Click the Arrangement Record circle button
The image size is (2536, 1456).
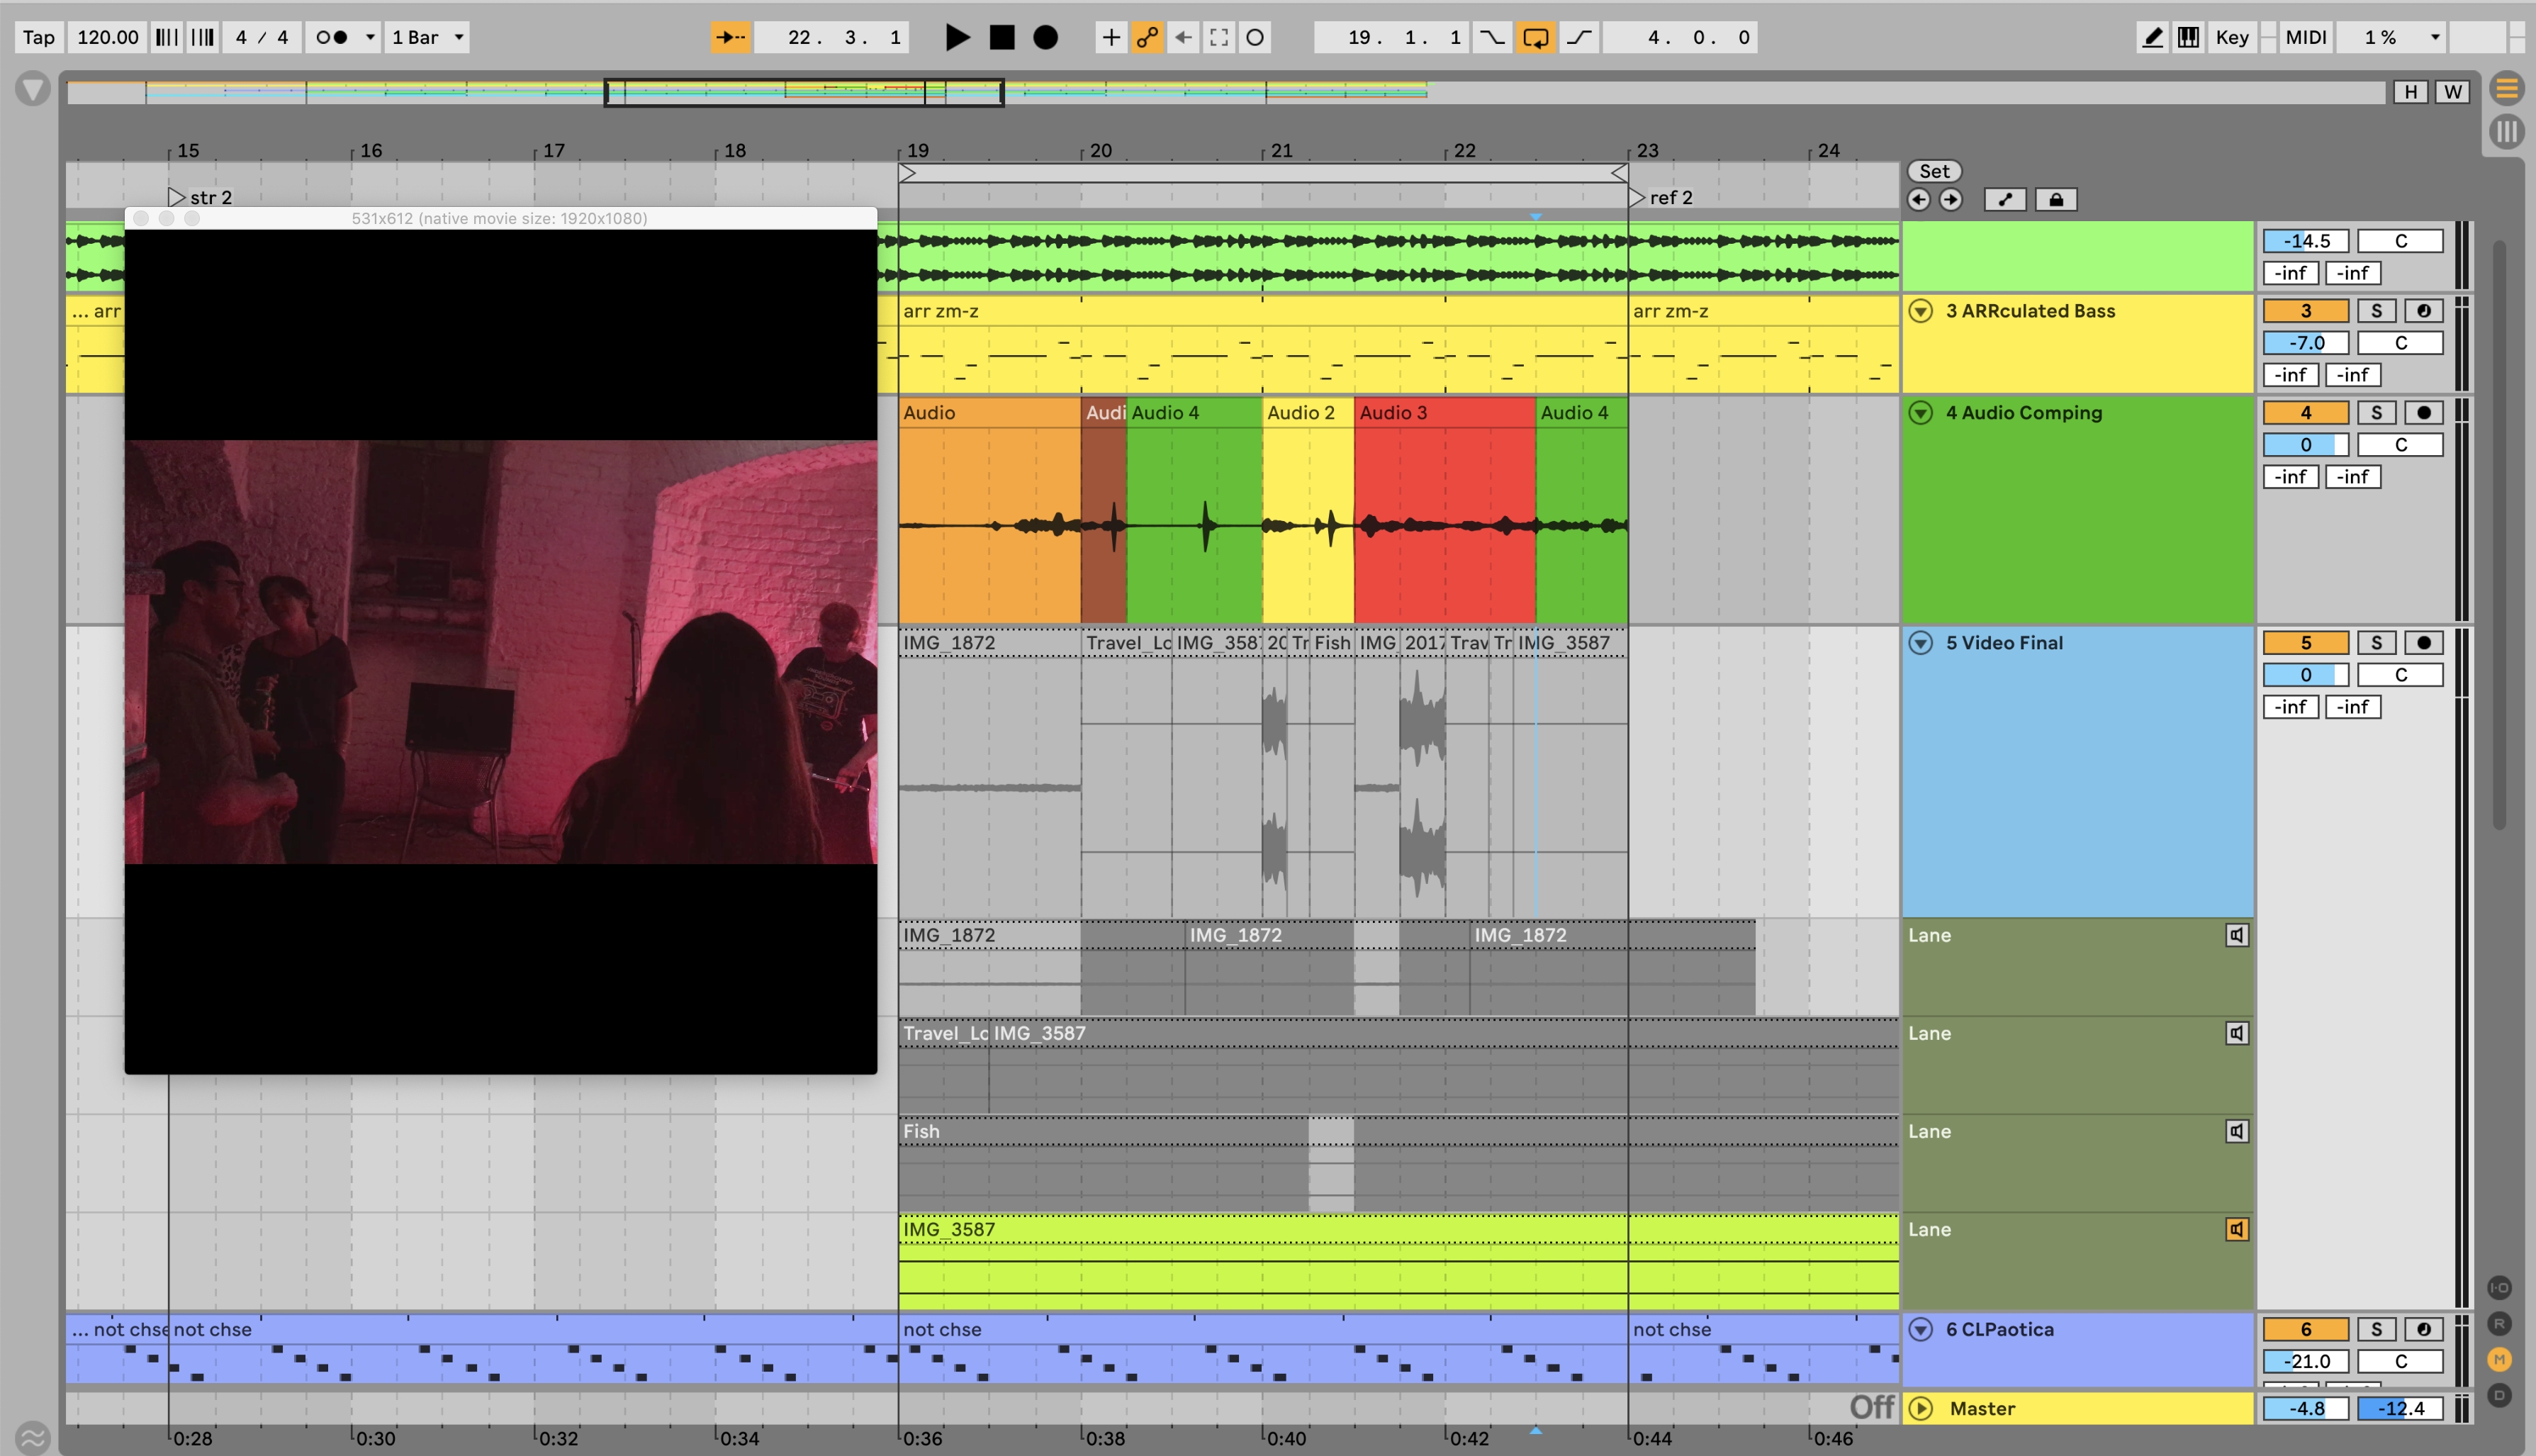point(1045,38)
